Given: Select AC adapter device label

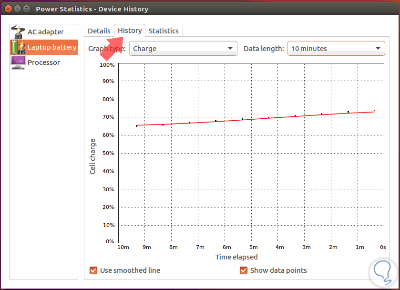Looking at the screenshot, I should [x=46, y=32].
